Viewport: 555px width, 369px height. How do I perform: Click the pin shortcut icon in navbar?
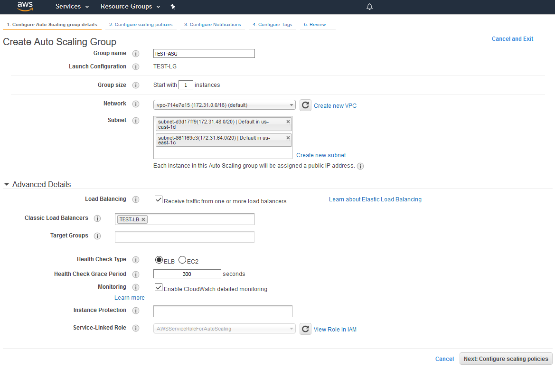pyautogui.click(x=173, y=7)
